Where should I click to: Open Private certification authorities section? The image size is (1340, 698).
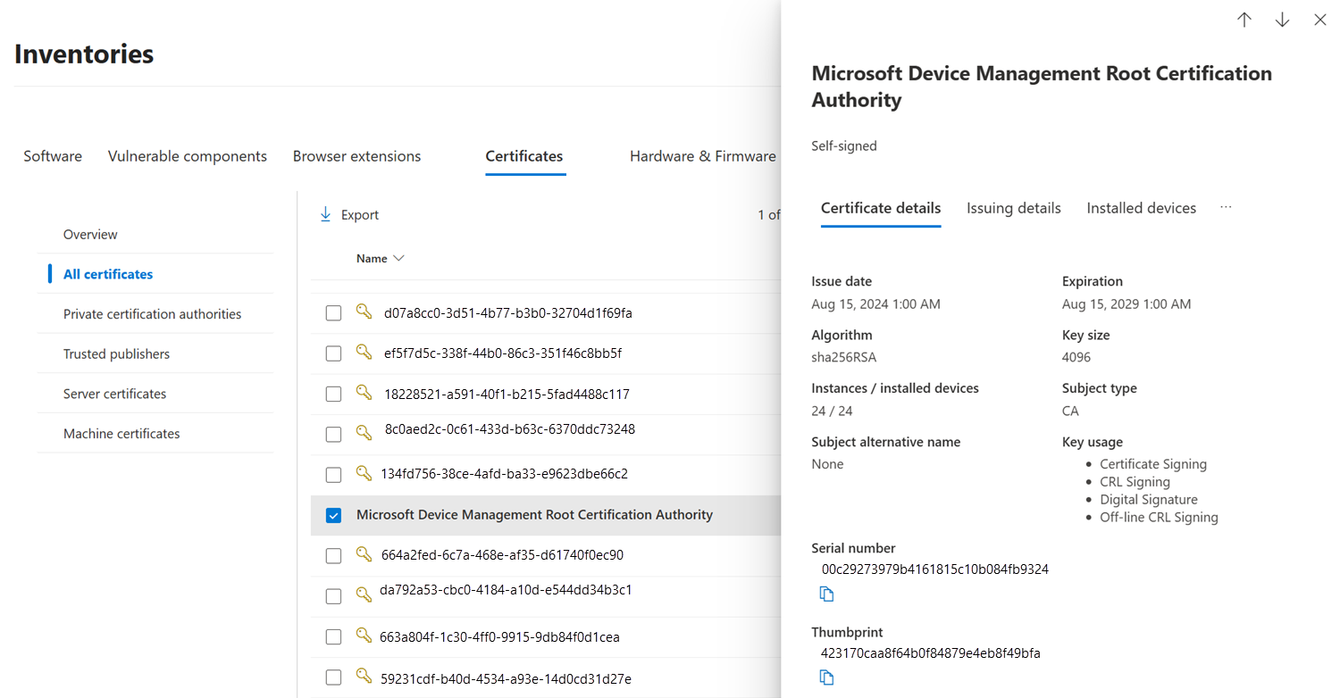pos(152,314)
